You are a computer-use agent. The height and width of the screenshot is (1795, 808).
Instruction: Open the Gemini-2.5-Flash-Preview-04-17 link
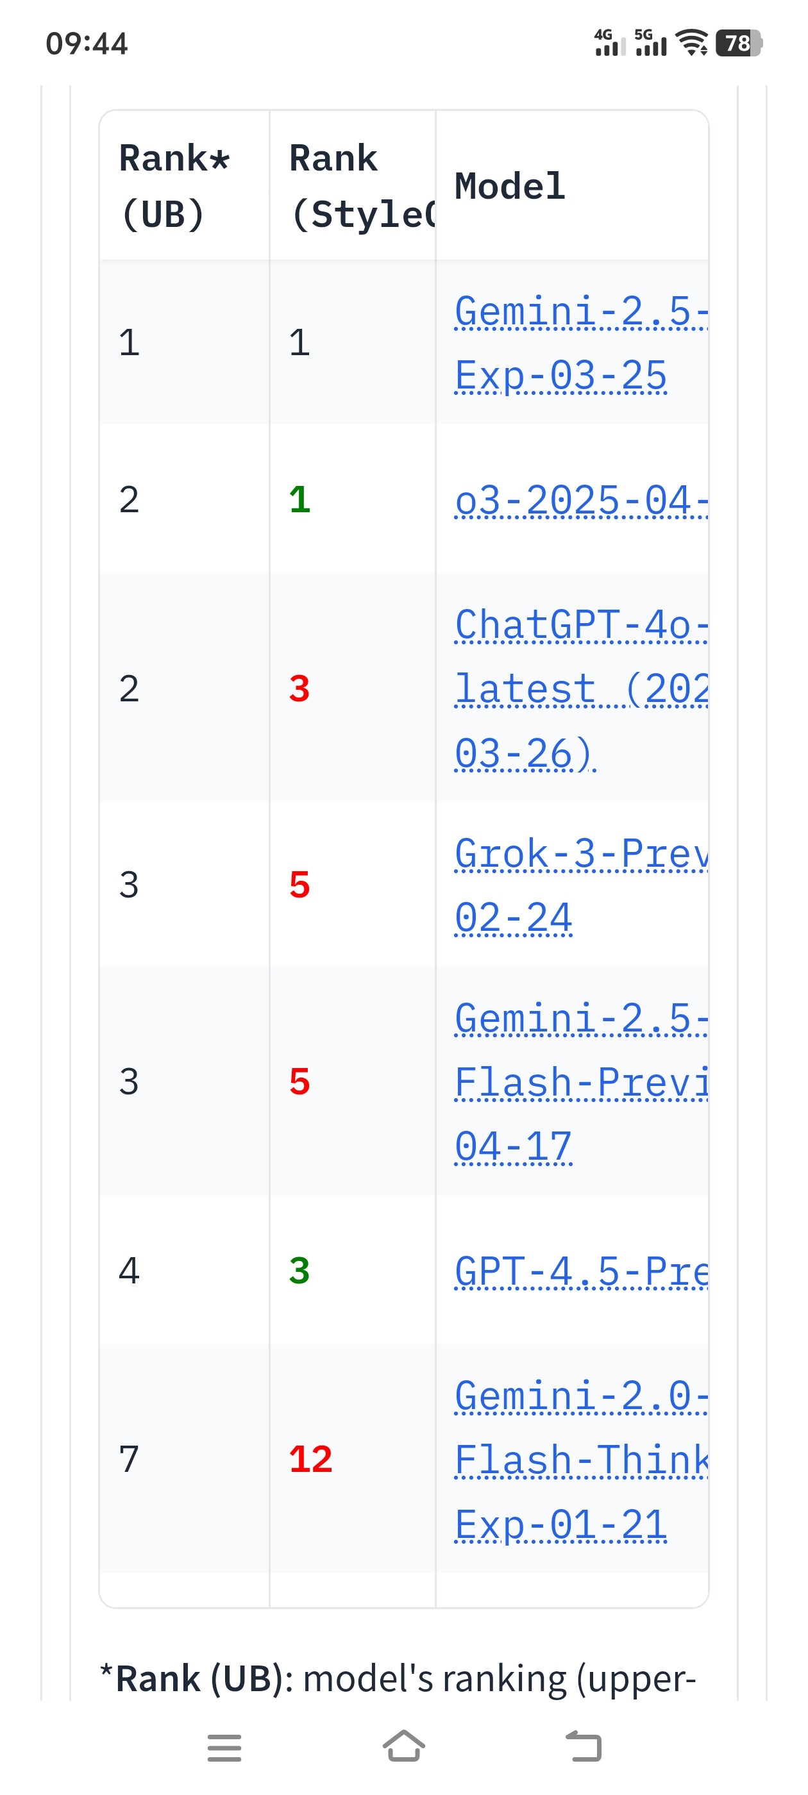tap(581, 1082)
